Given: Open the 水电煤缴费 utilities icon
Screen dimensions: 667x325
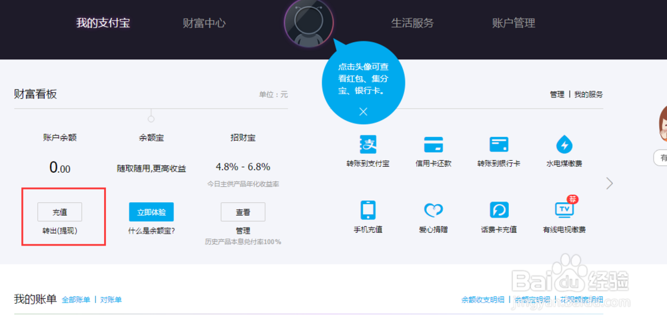Looking at the screenshot, I should click(564, 145).
